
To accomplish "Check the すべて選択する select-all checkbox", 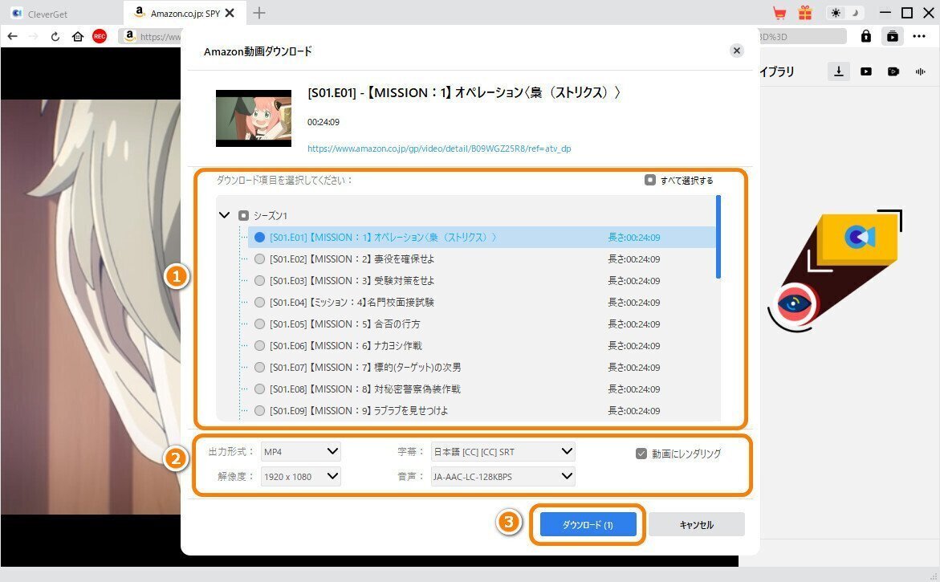I will (x=650, y=180).
